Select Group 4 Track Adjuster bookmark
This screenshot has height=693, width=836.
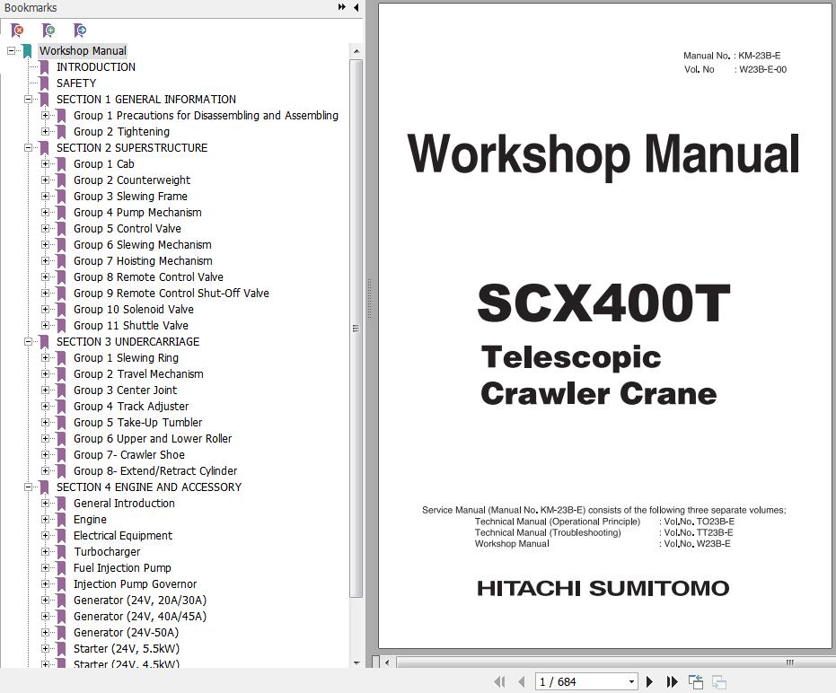[x=130, y=407]
